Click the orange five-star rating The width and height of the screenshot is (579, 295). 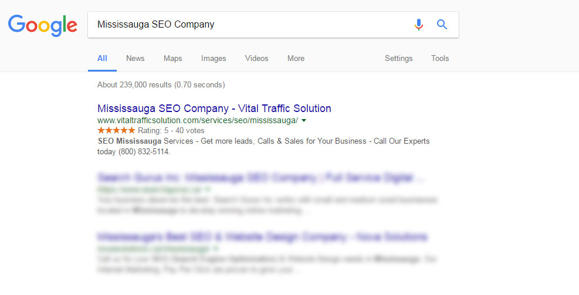(116, 130)
